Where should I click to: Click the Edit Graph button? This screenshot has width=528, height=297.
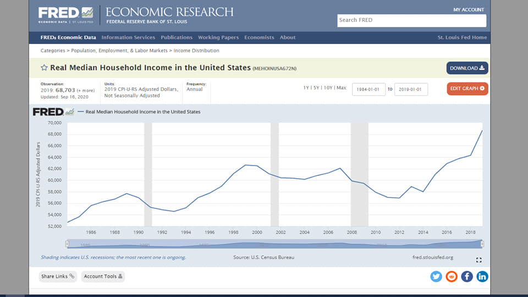tap(467, 89)
